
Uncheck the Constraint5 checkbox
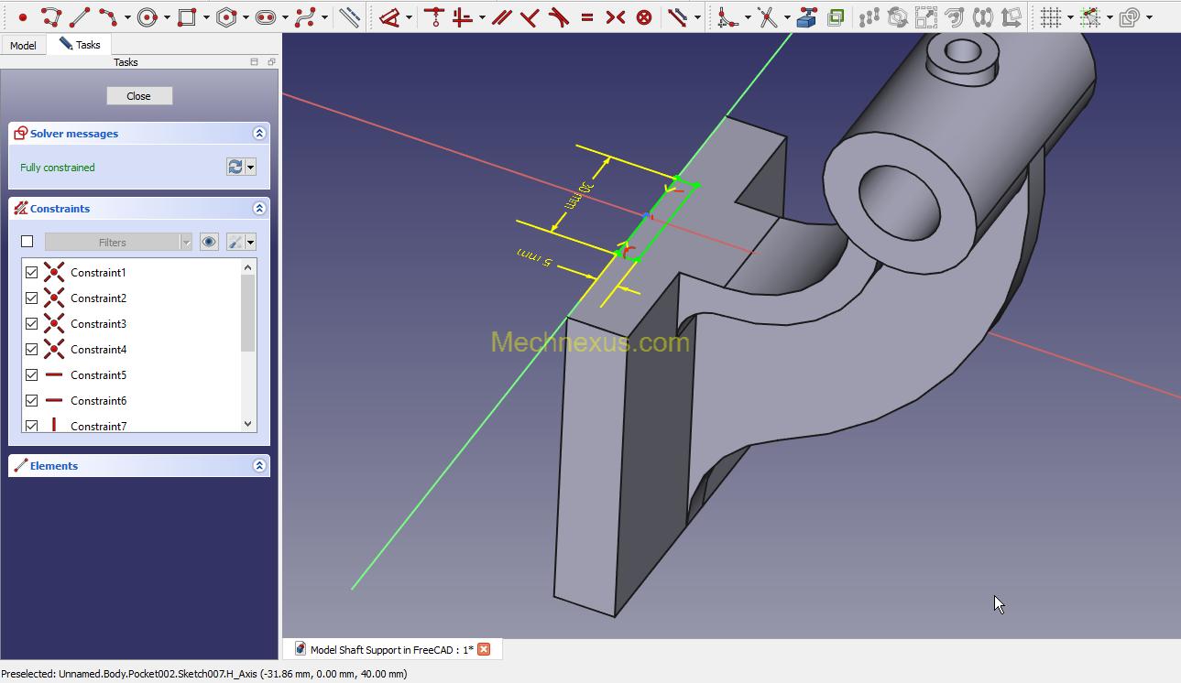[32, 375]
